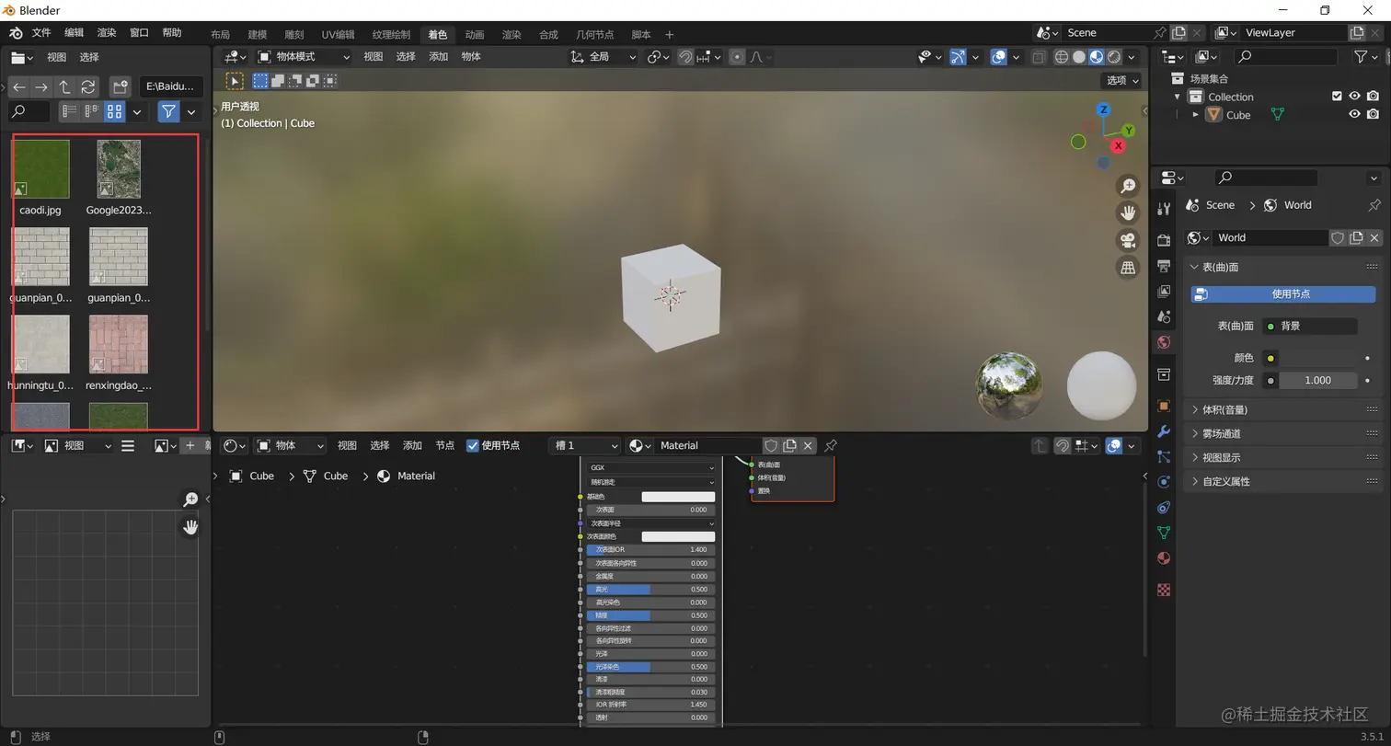Open Render properties tab
Image resolution: width=1391 pixels, height=746 pixels.
(x=1164, y=240)
